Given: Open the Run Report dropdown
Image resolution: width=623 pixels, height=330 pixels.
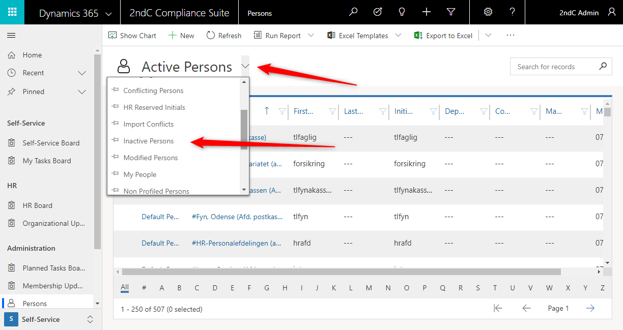Looking at the screenshot, I should 311,36.
